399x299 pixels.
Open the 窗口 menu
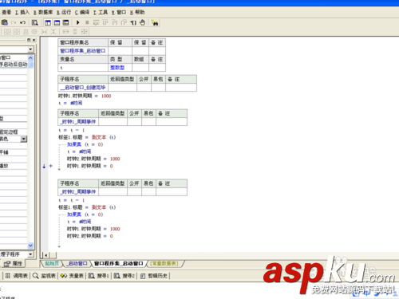click(x=119, y=12)
